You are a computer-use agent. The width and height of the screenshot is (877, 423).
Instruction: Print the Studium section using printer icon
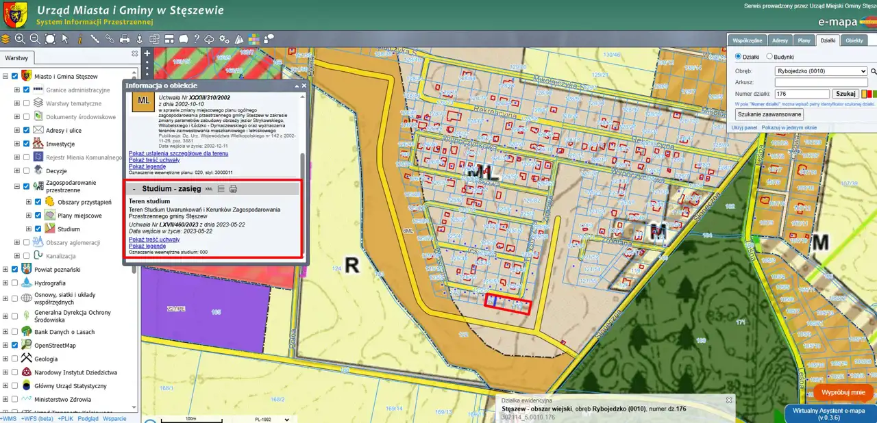233,189
